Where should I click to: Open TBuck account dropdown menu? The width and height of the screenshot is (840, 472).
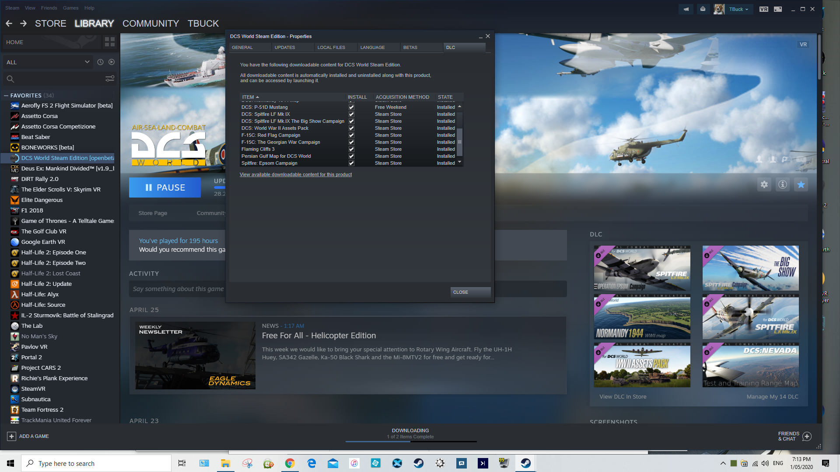click(739, 9)
